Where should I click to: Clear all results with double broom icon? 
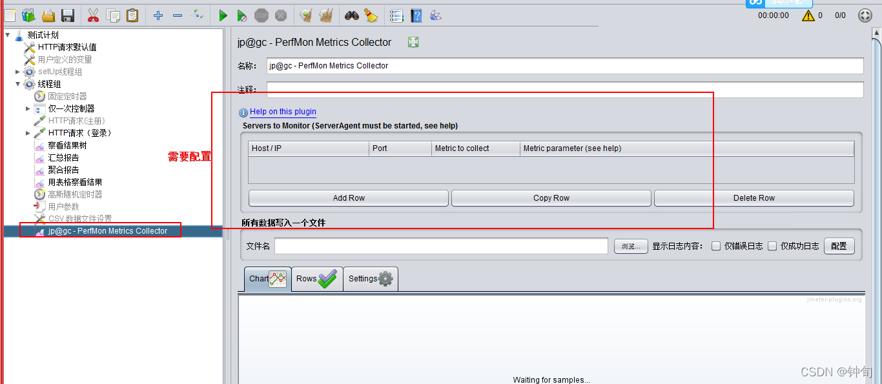(x=326, y=15)
